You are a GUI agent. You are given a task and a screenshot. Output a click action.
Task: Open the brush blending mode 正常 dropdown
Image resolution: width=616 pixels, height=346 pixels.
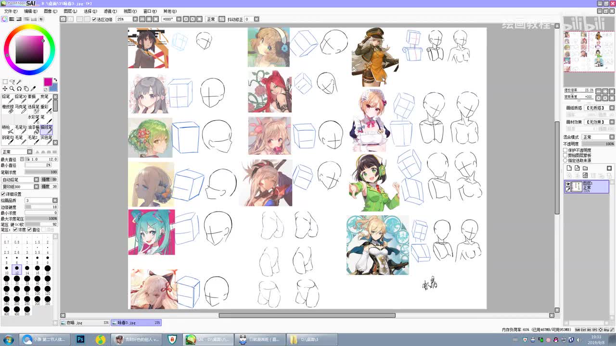tap(29, 152)
